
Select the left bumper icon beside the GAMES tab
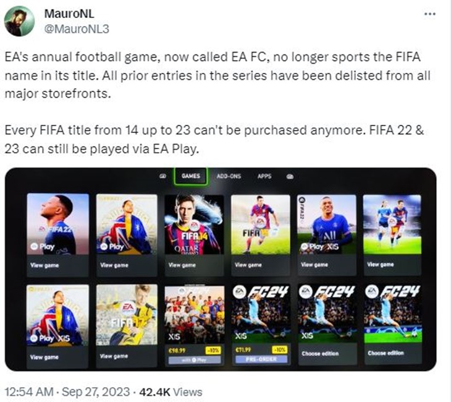tap(163, 176)
